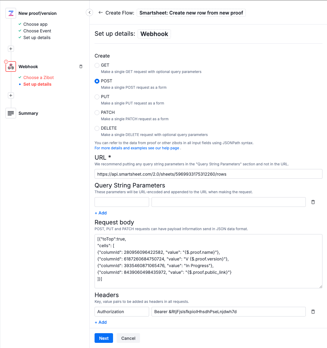Open the help page link
327x348 pixels.
pos(136,148)
